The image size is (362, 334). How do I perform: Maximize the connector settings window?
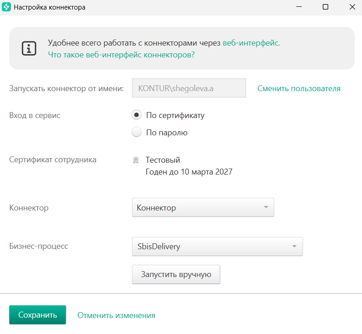coord(325,7)
